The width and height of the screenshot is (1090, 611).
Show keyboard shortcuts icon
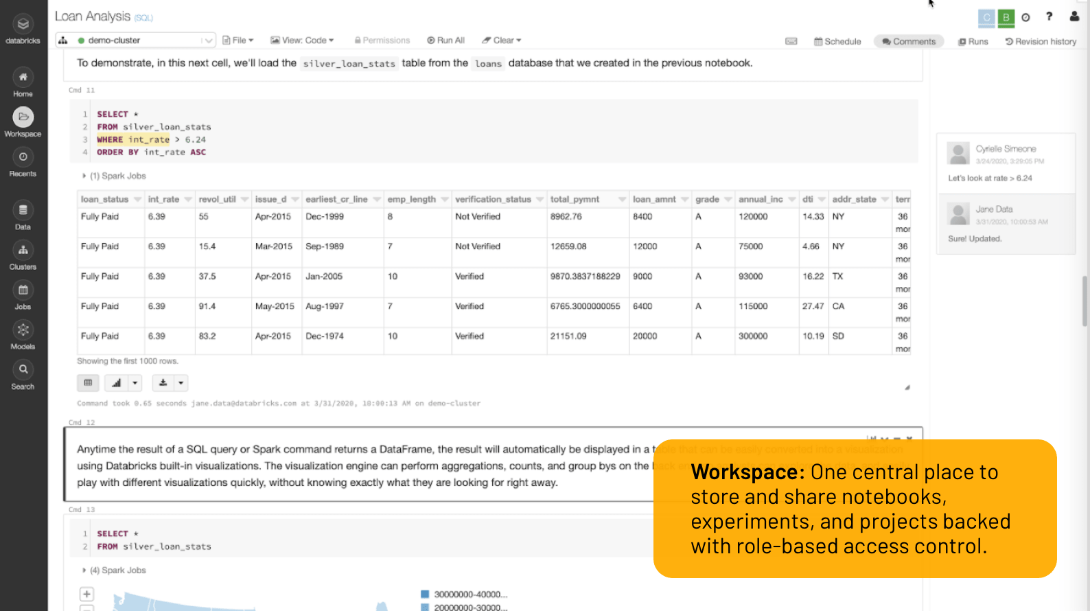pyautogui.click(x=791, y=41)
